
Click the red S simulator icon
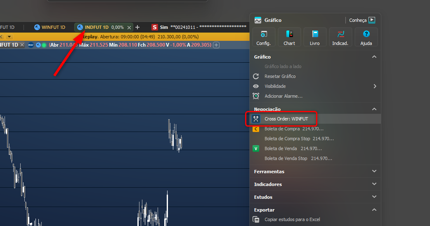(155, 27)
